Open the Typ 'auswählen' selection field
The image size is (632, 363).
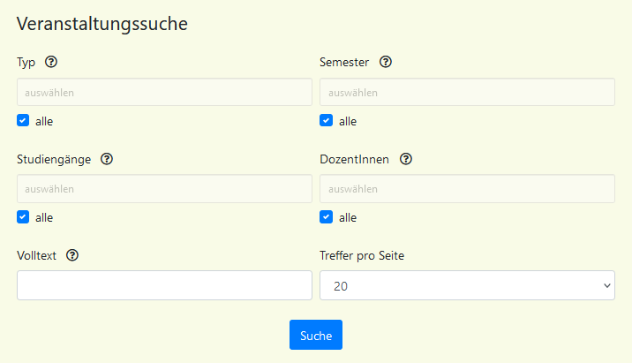click(164, 92)
